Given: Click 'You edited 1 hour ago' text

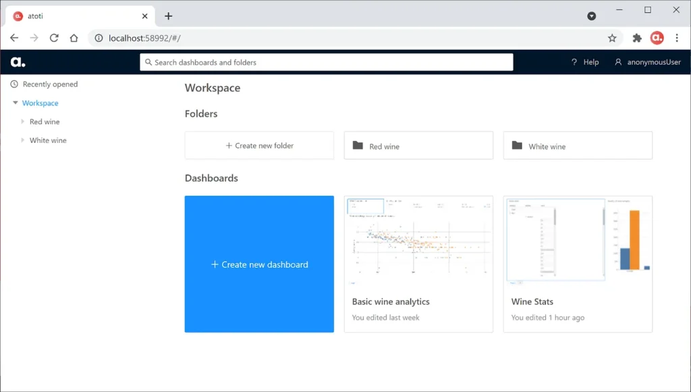Looking at the screenshot, I should tap(548, 318).
